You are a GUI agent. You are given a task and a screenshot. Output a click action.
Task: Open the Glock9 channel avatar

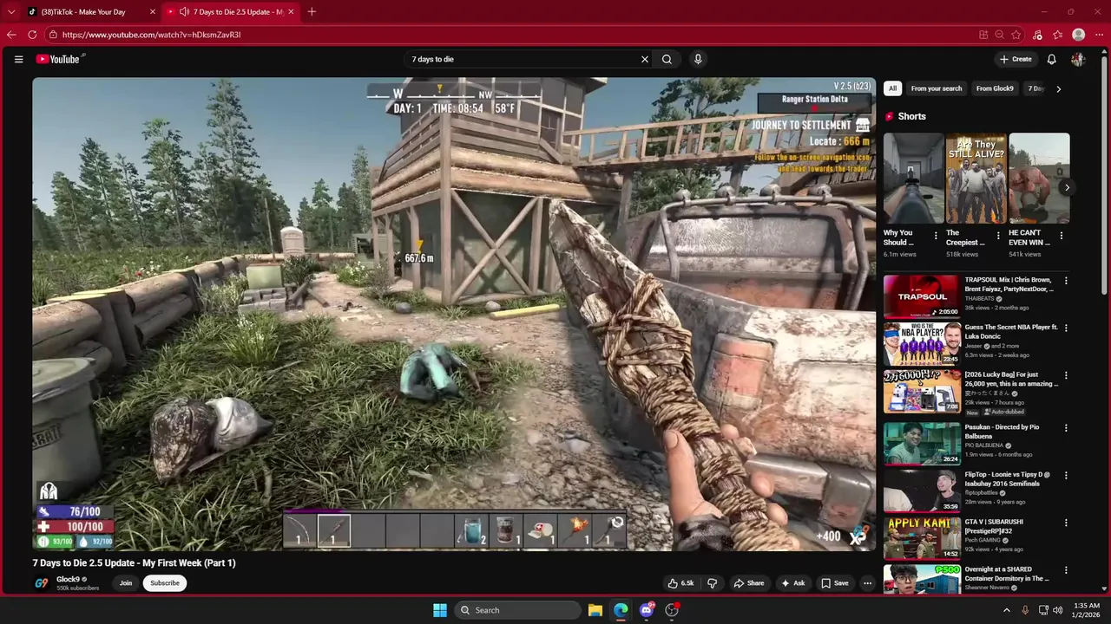click(42, 583)
